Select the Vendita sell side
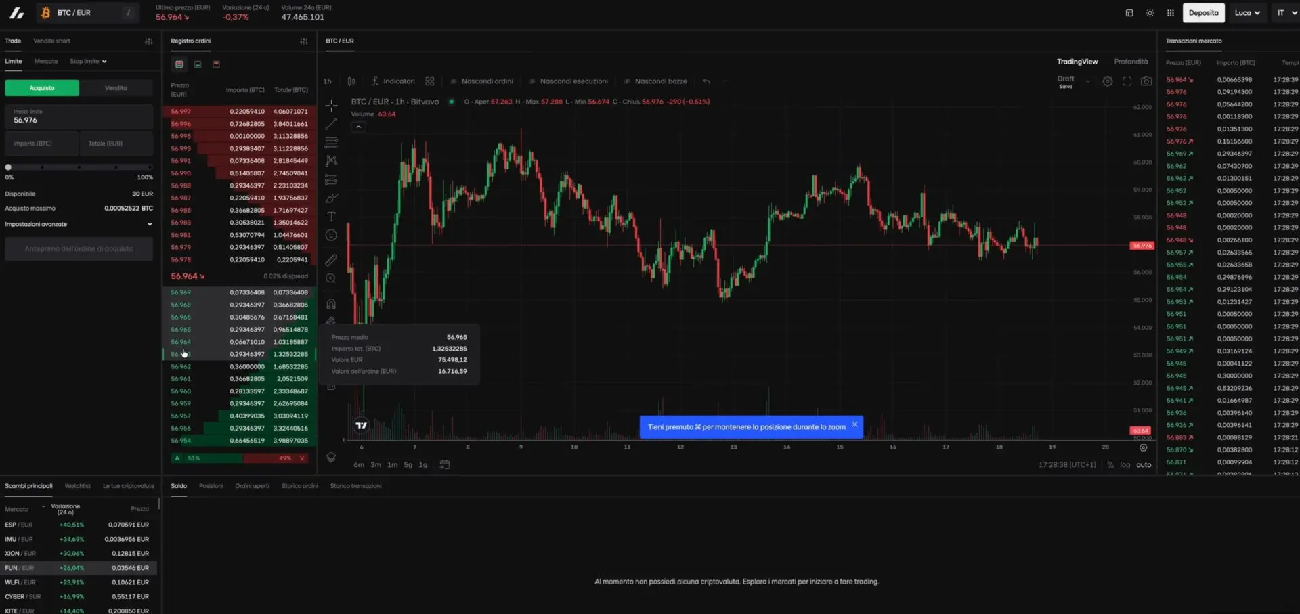1300x614 pixels. click(x=116, y=88)
